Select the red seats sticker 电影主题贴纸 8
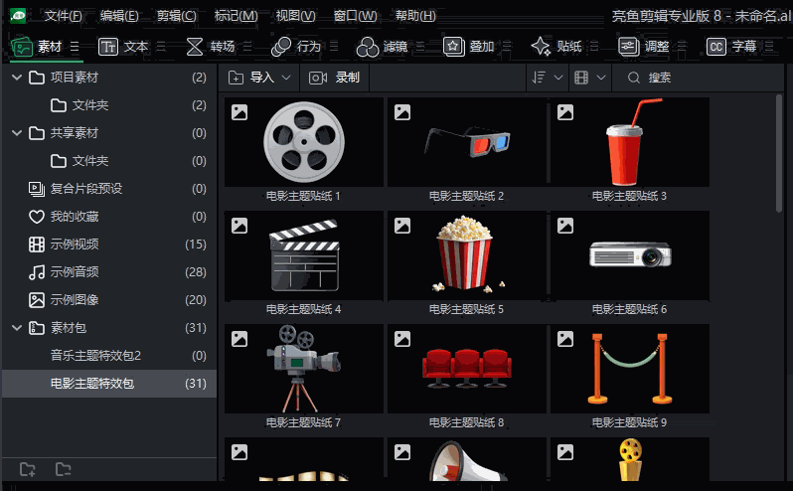This screenshot has width=793, height=491. [467, 369]
